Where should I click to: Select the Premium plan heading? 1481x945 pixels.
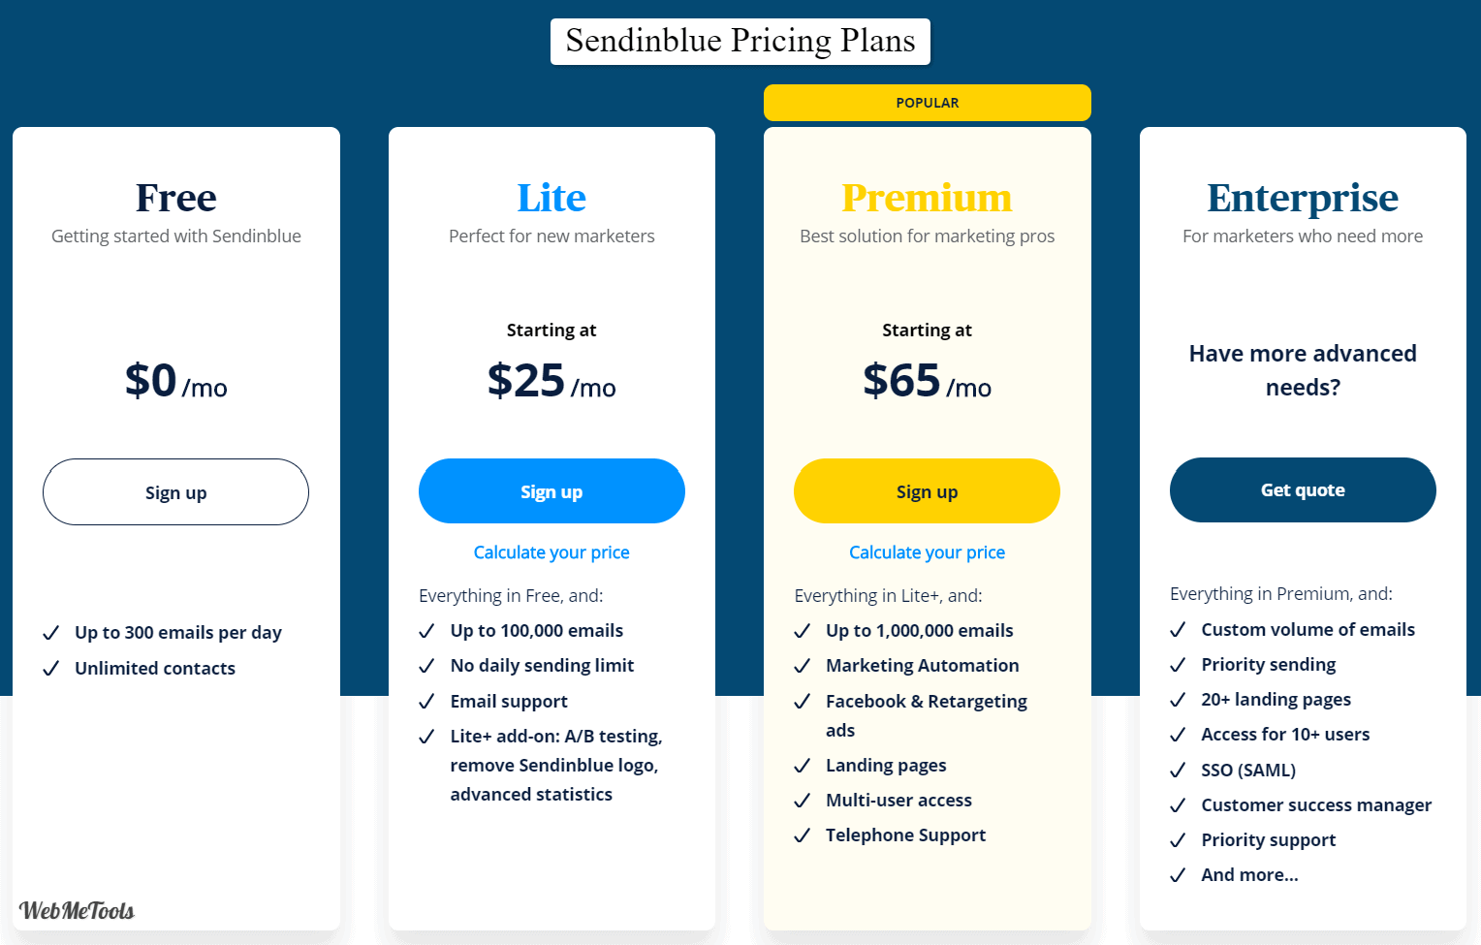[x=927, y=198]
